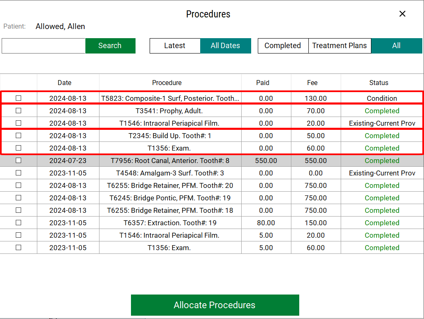Viewport: 424px width, 319px height.
Task: Close the Procedures dialog with X
Action: [x=402, y=14]
